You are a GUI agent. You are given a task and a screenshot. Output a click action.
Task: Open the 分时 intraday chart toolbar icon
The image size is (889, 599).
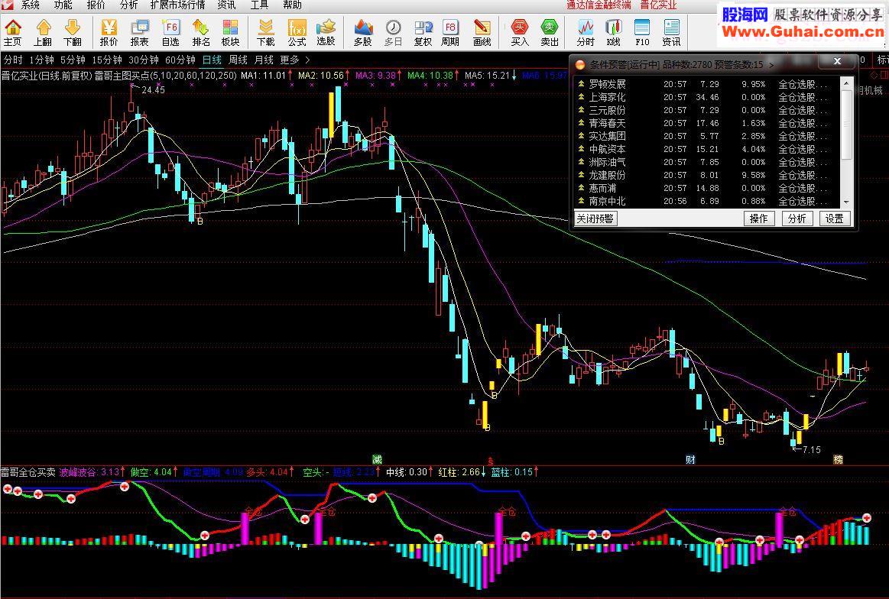[586, 32]
